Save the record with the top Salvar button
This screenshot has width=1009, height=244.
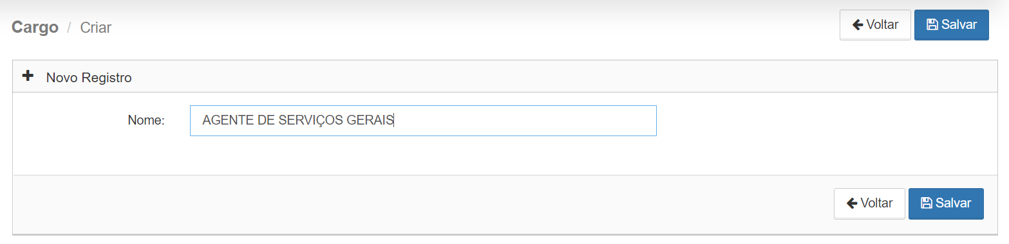[951, 25]
